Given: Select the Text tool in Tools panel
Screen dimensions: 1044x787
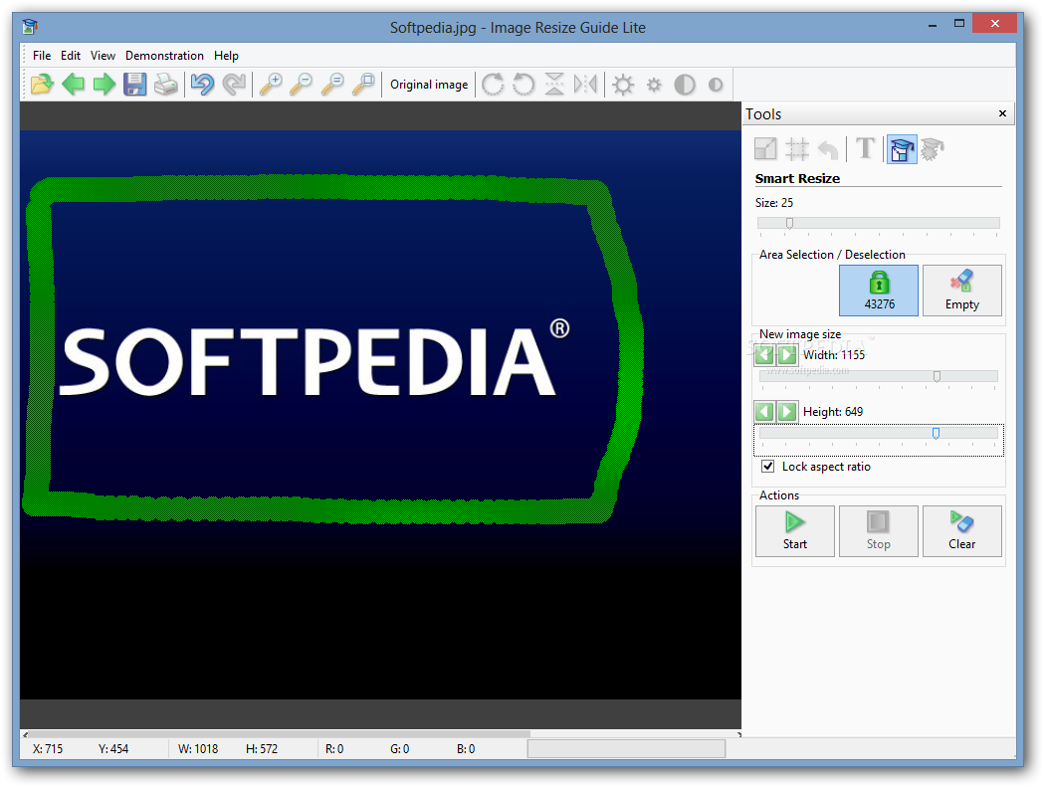Looking at the screenshot, I should 865,148.
